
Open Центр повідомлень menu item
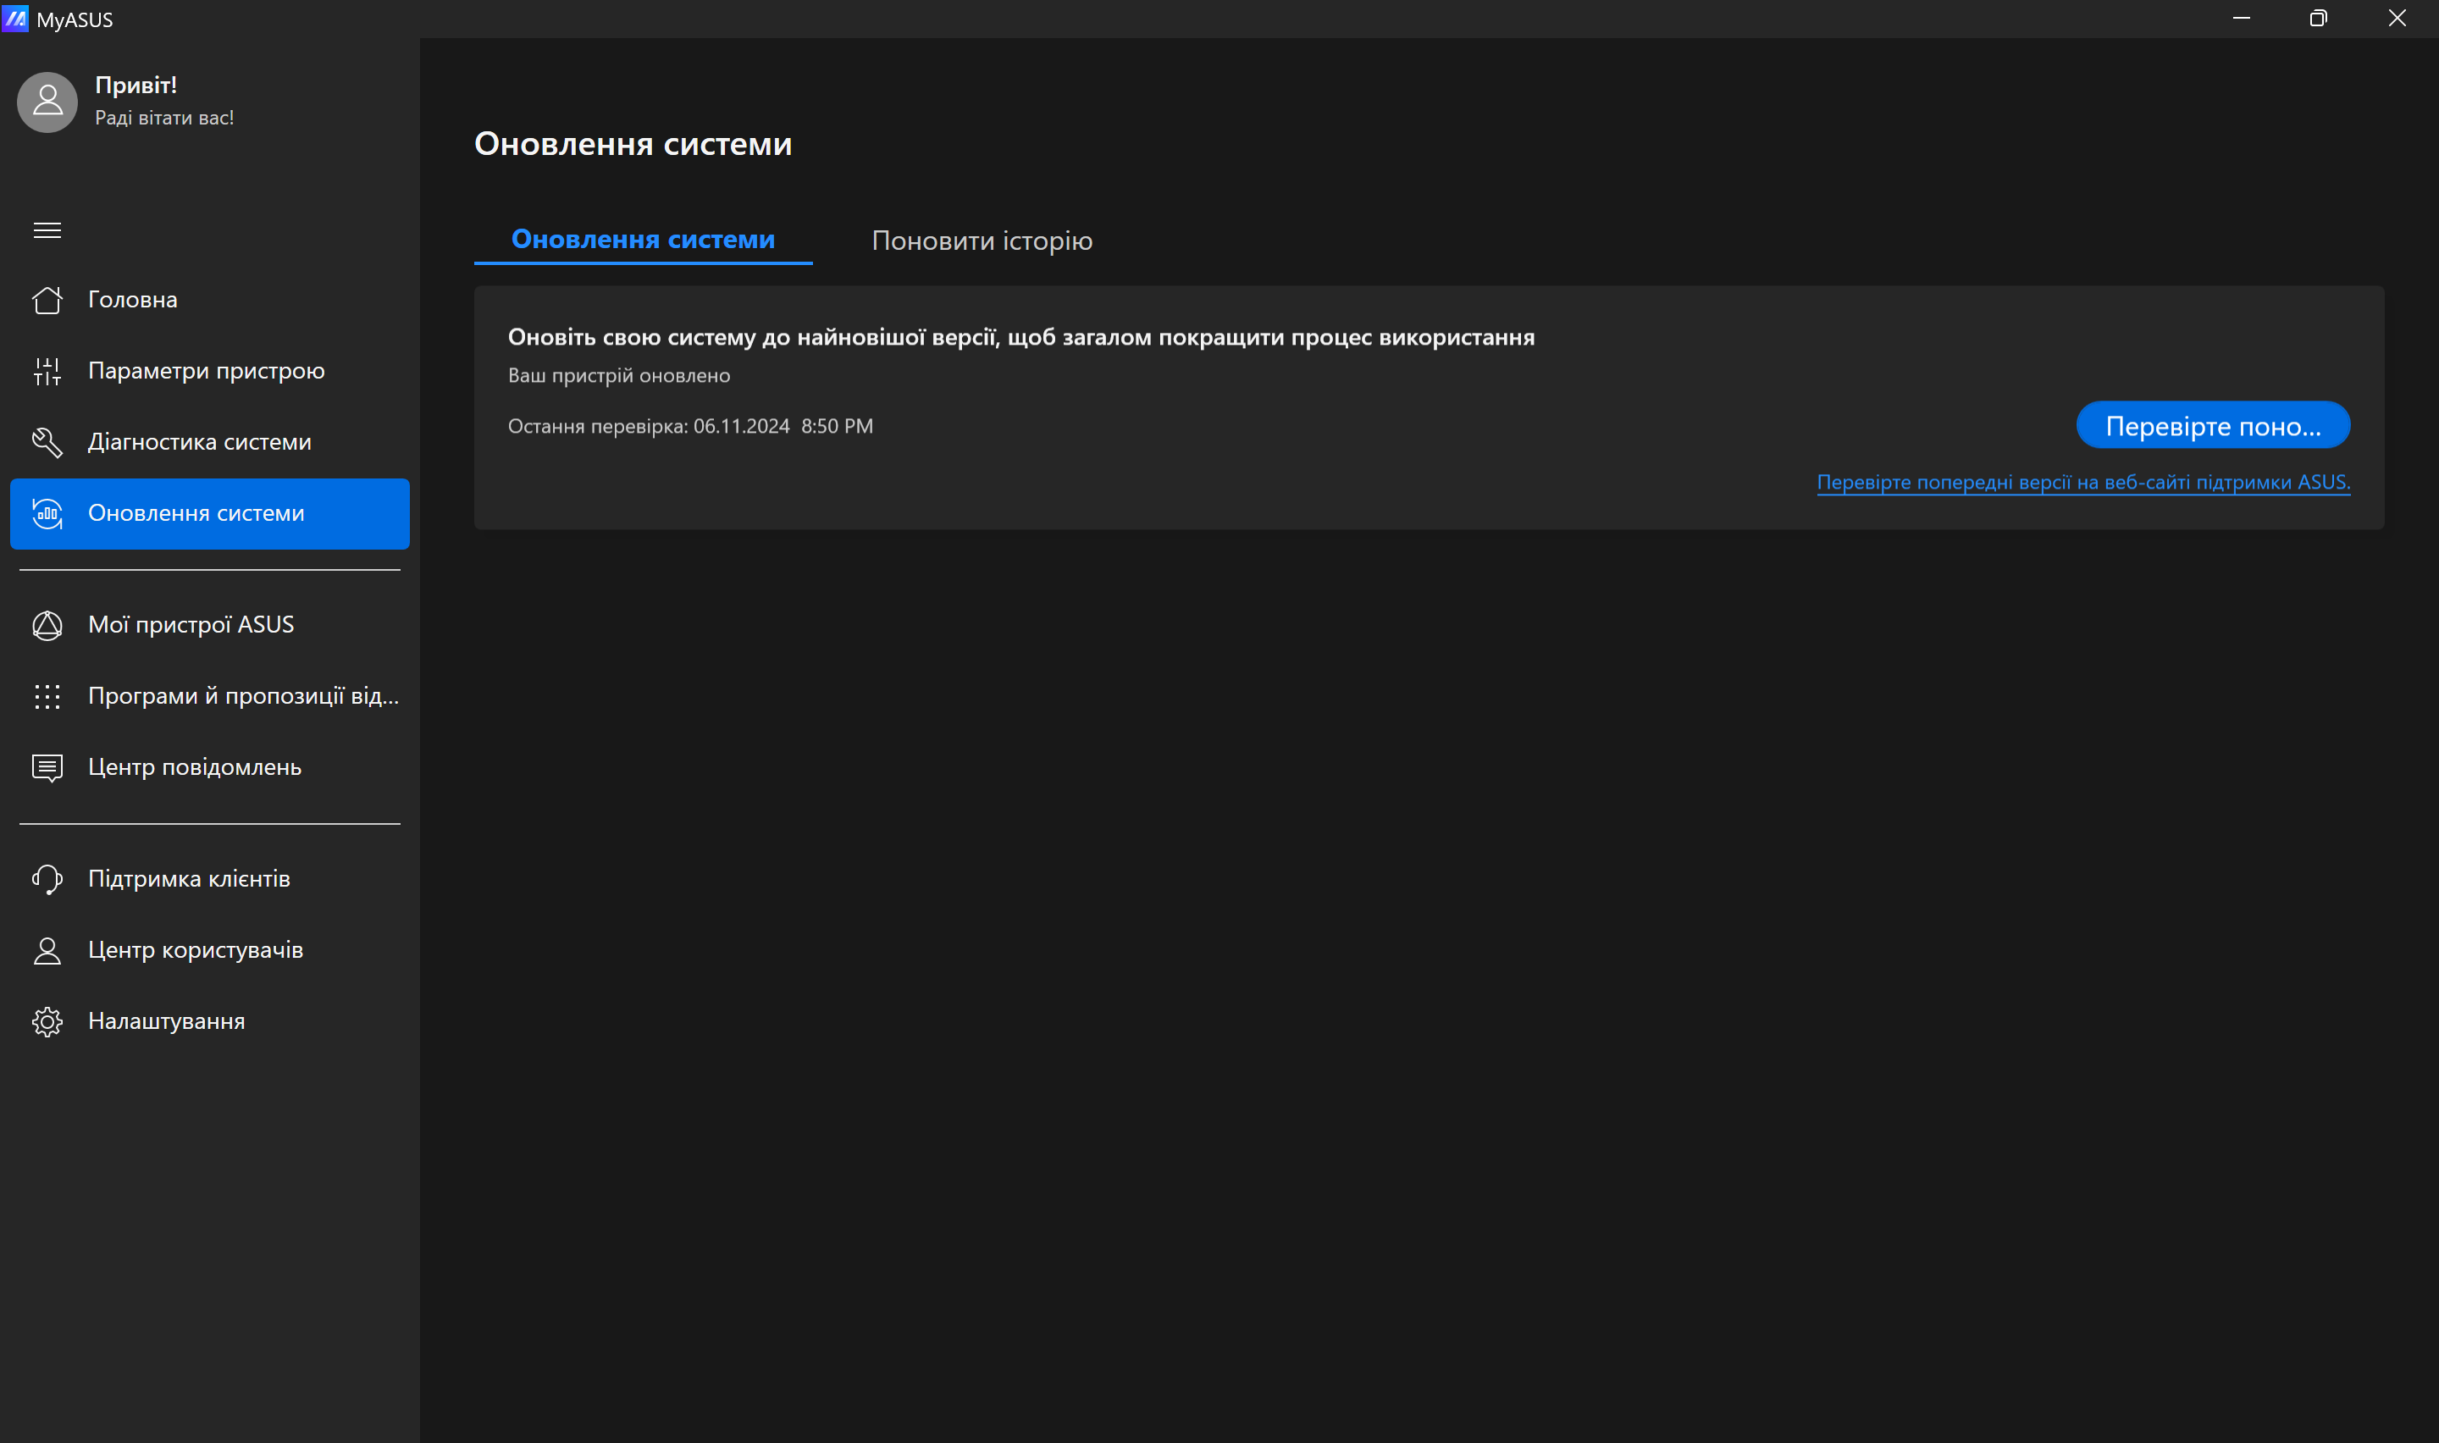pos(195,767)
